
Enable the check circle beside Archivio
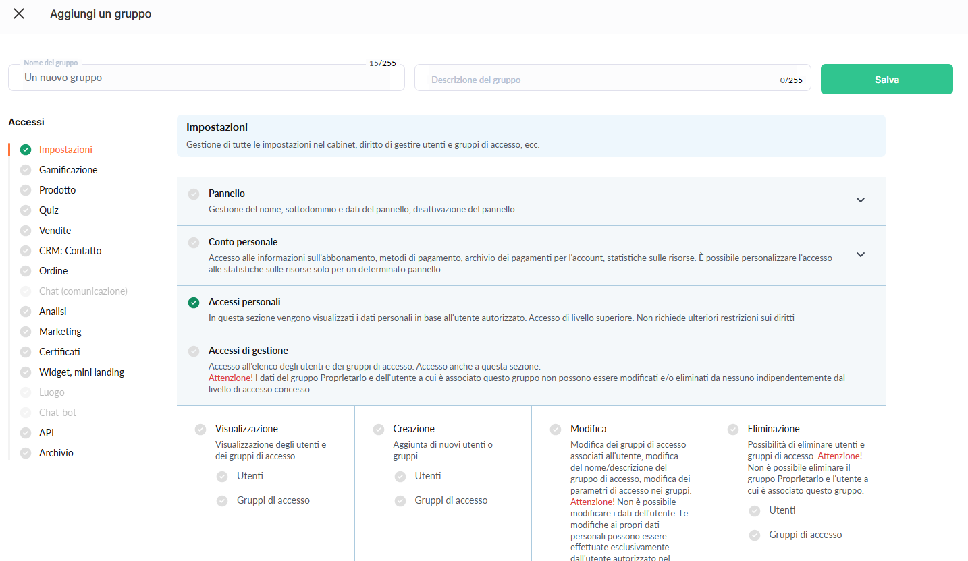tap(26, 453)
